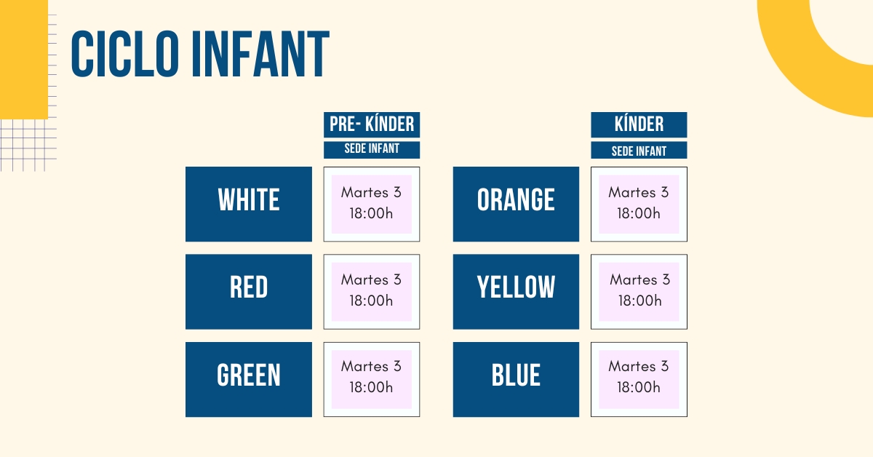Select the Martes 3 cell beside WHITE
Screen dimensions: 873x457
pyautogui.click(x=372, y=204)
